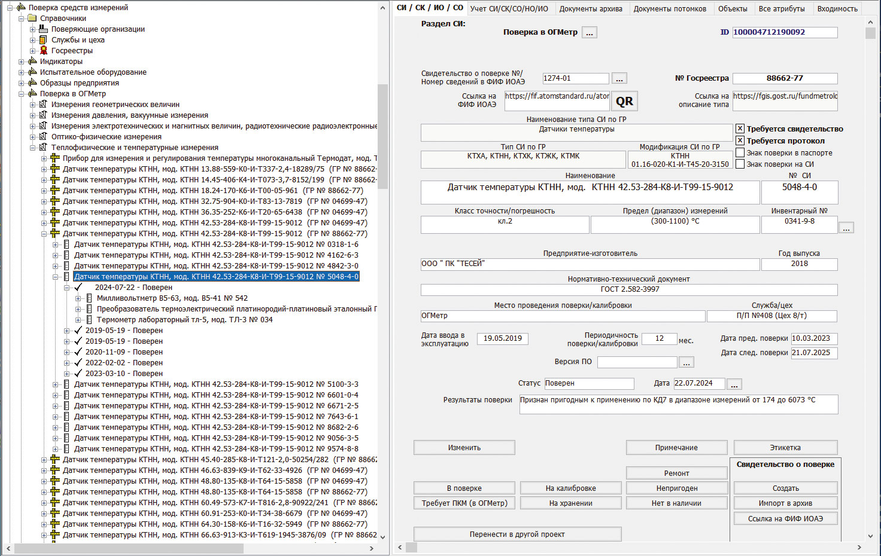Screen dimensions: 881x556
Task: Click the Периодичность поверки months field
Action: 659,338
